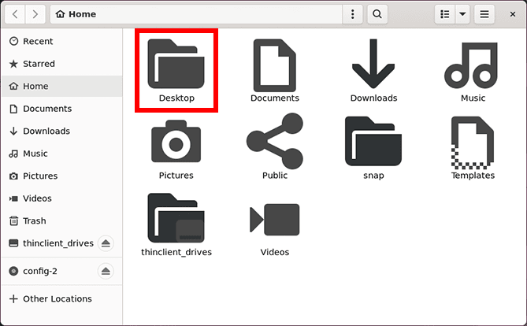Viewport: 527px width, 326px height.
Task: Click the Public folder name label
Action: [x=275, y=176]
